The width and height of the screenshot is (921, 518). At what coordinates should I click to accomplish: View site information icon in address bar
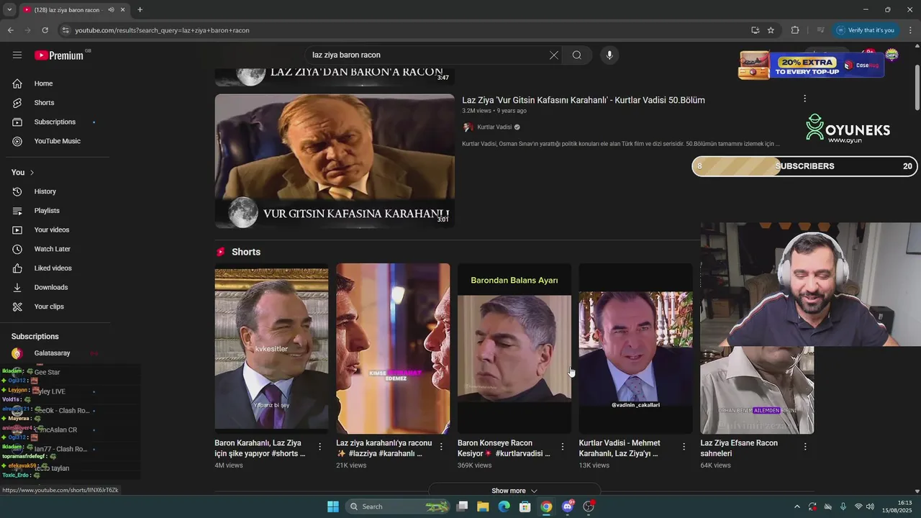click(65, 30)
